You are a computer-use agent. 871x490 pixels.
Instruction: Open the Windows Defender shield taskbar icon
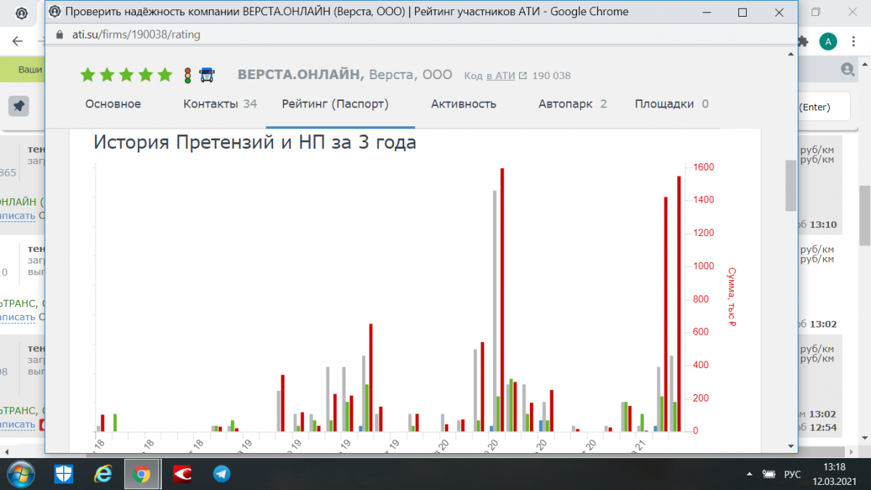(64, 475)
